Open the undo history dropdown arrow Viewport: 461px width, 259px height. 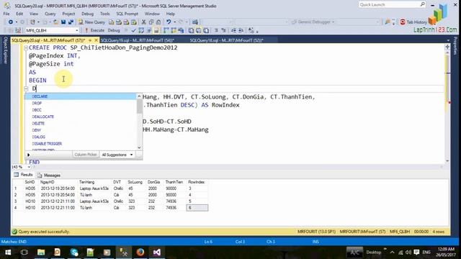click(174, 22)
